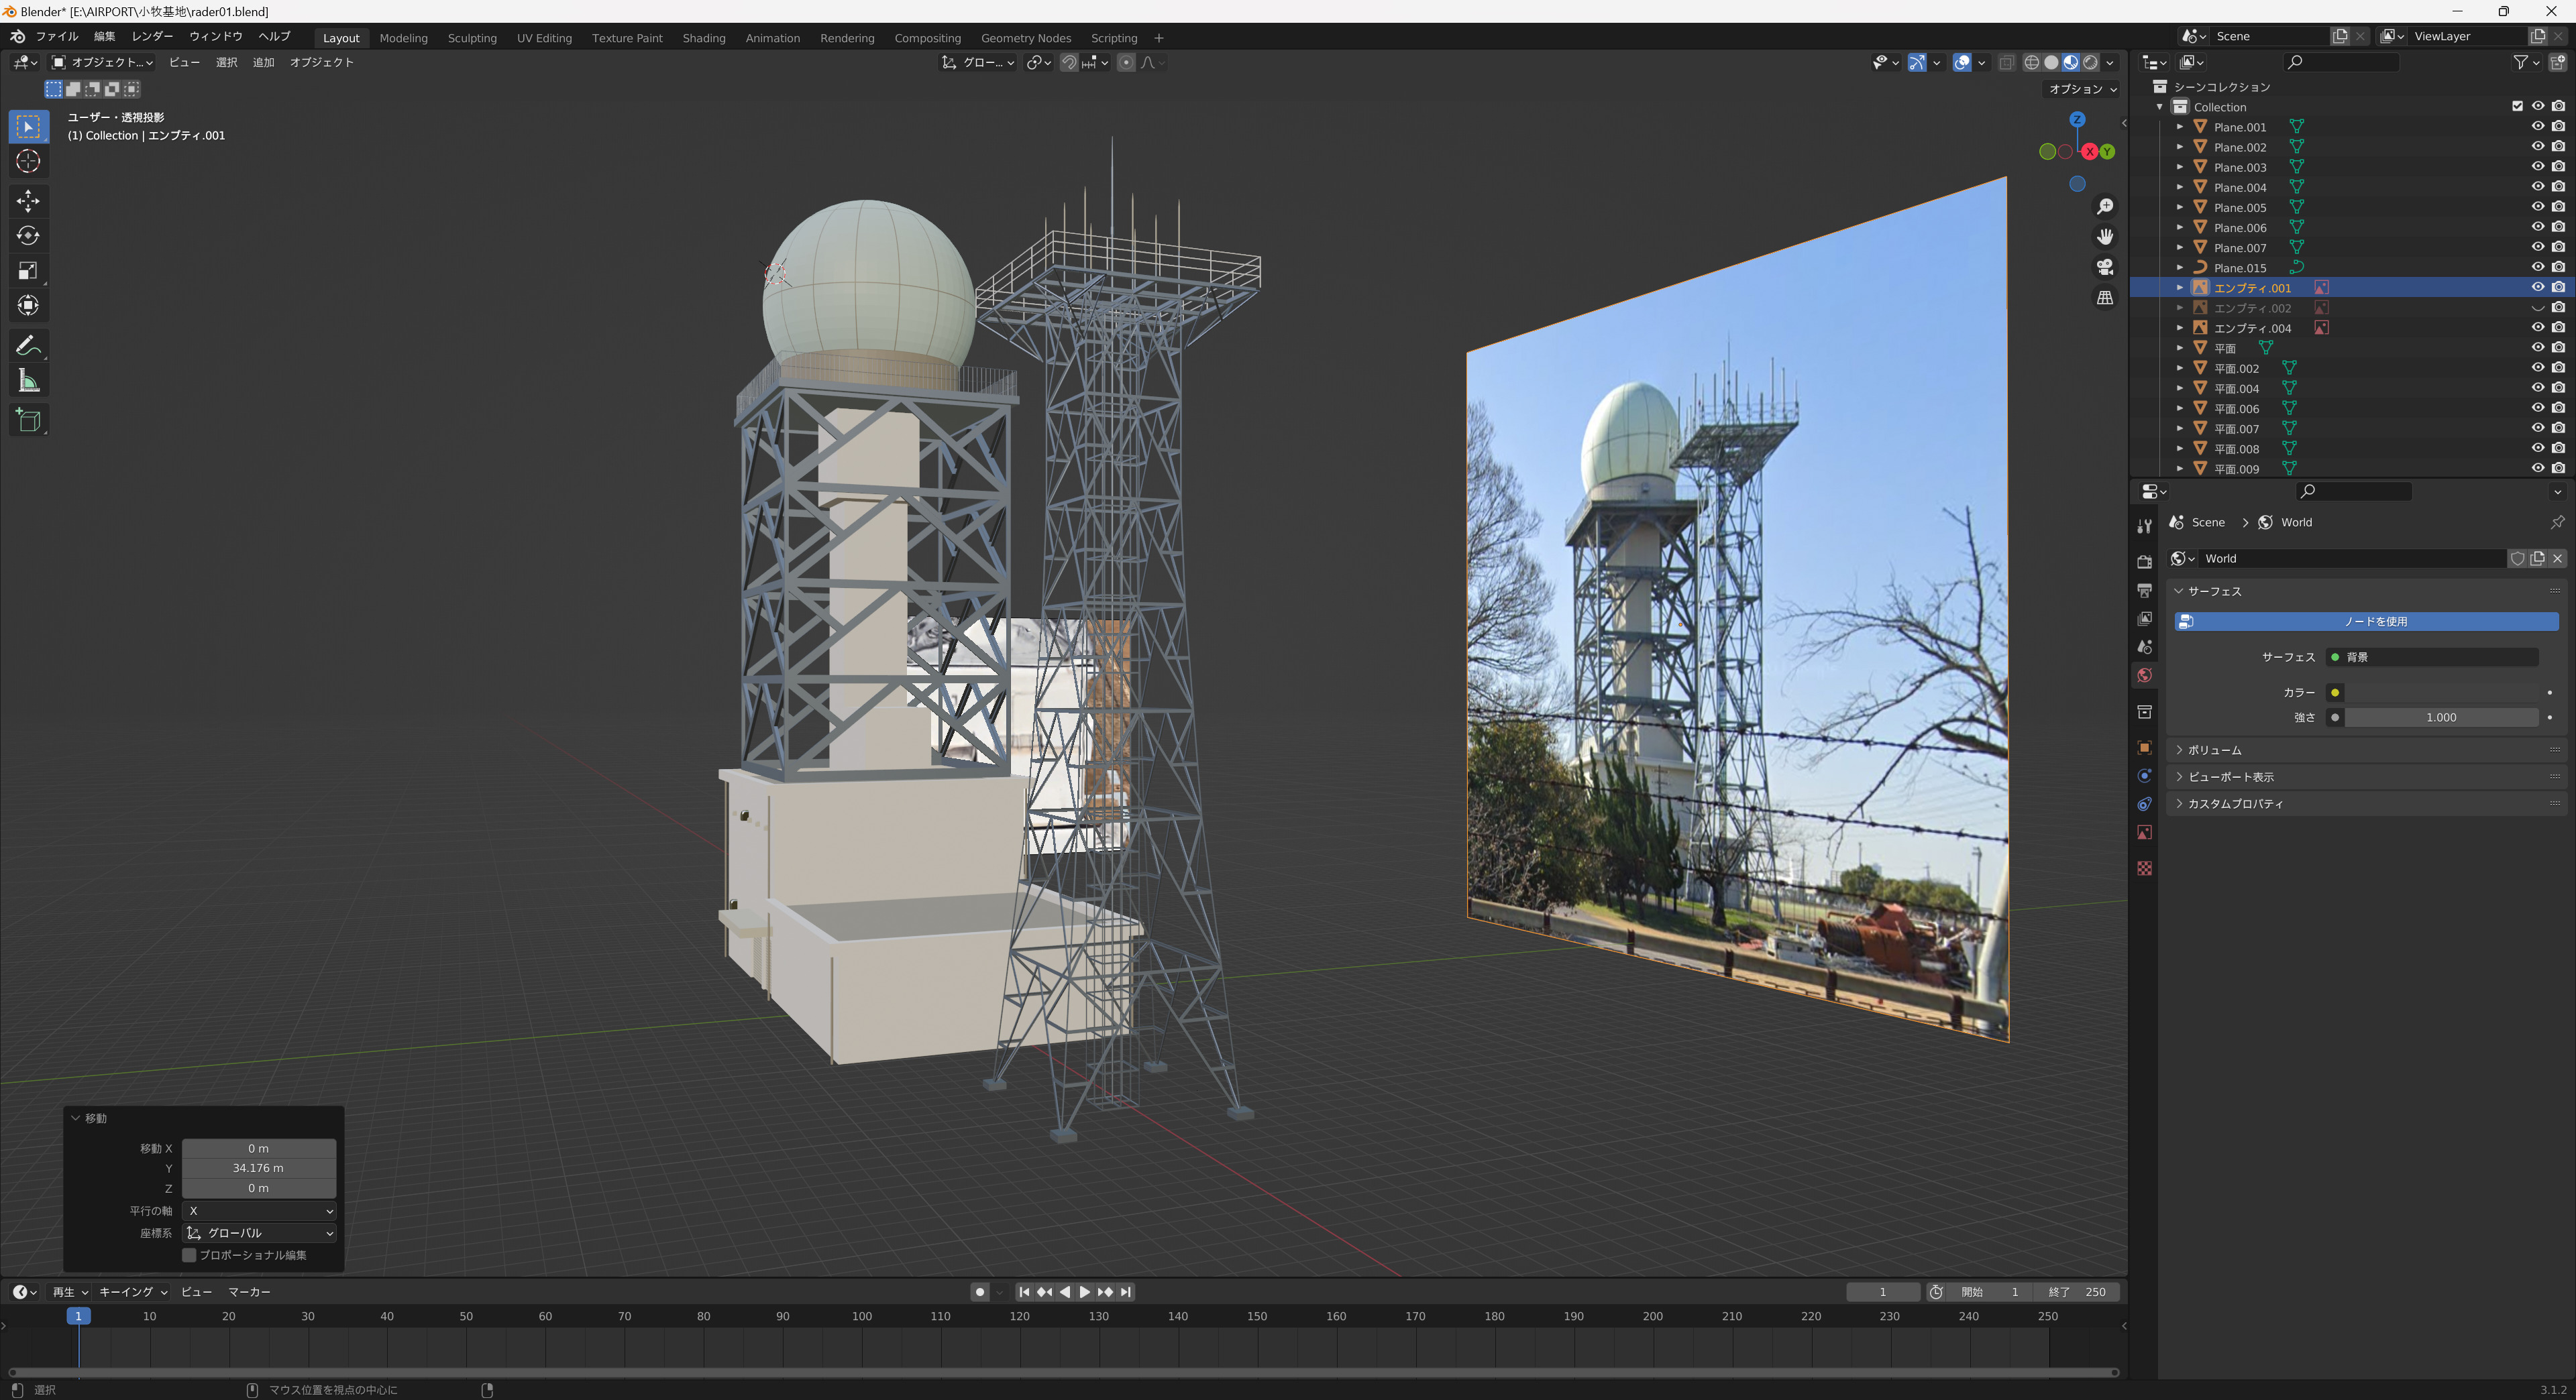Expand the カスタムプロパティ panel
Image resolution: width=2576 pixels, height=1400 pixels.
[x=2365, y=803]
